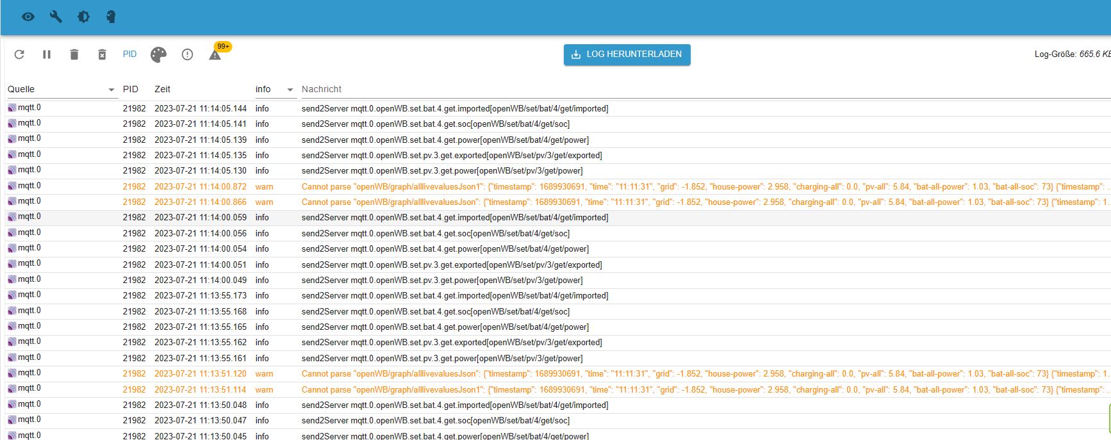Select message of the 11:14:05.130 row
The width and height of the screenshot is (1111, 440).
[x=442, y=171]
